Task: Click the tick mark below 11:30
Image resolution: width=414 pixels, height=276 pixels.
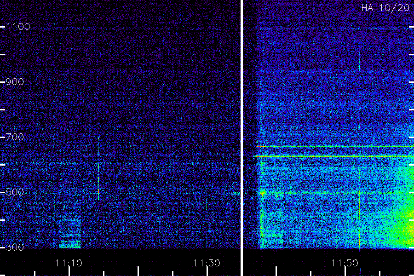Action: click(x=207, y=271)
